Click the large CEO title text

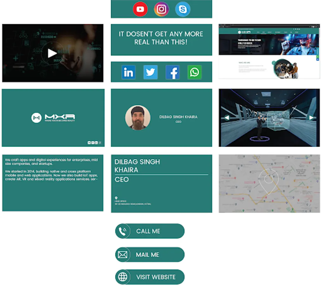point(122,180)
